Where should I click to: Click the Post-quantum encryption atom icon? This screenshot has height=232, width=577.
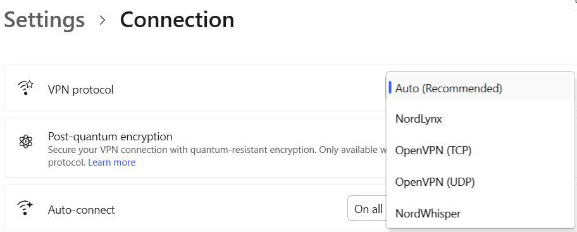[26, 141]
